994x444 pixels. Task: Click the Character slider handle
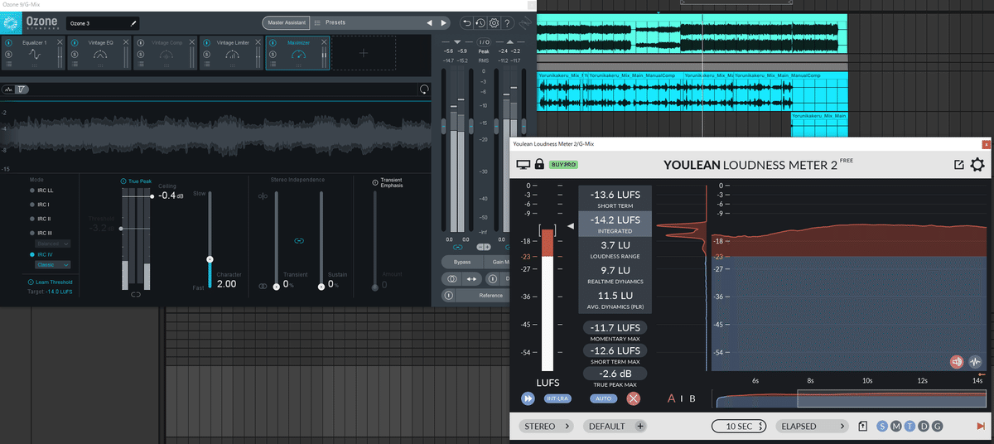tap(210, 259)
